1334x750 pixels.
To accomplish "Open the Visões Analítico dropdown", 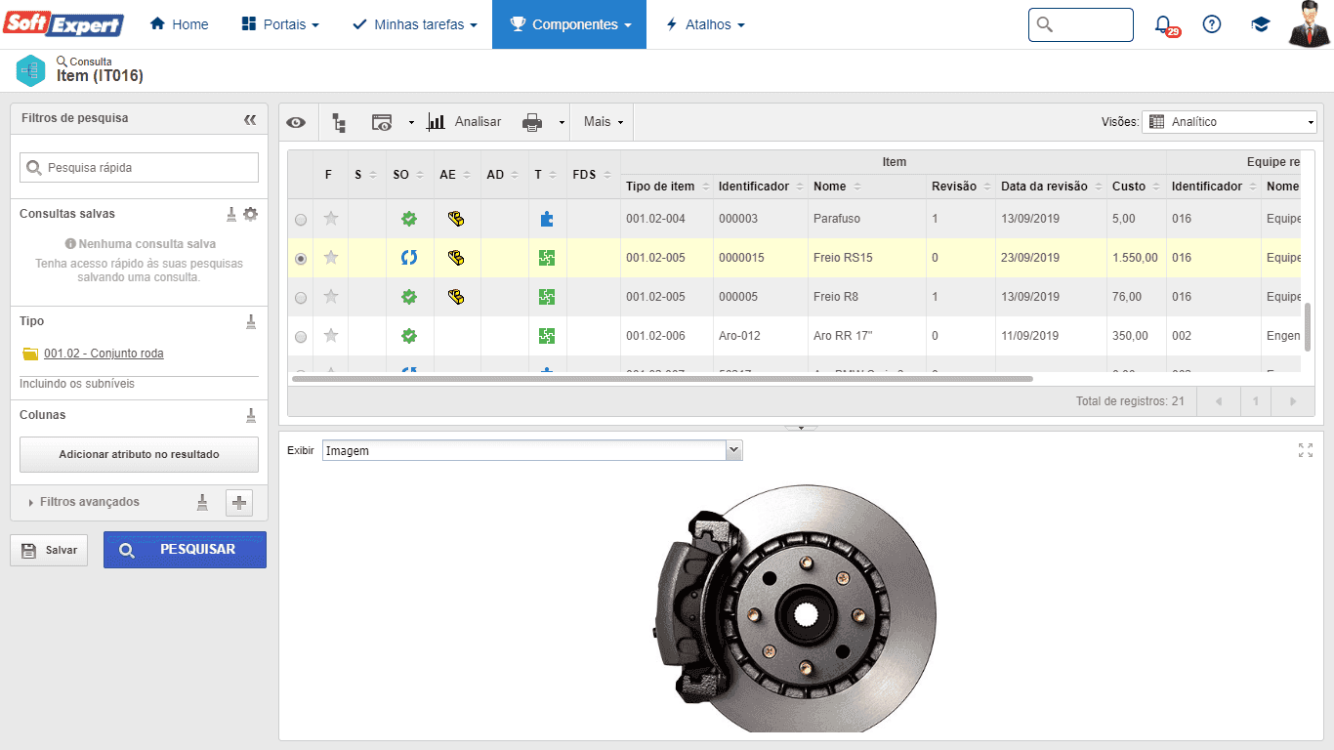I will (x=1230, y=122).
